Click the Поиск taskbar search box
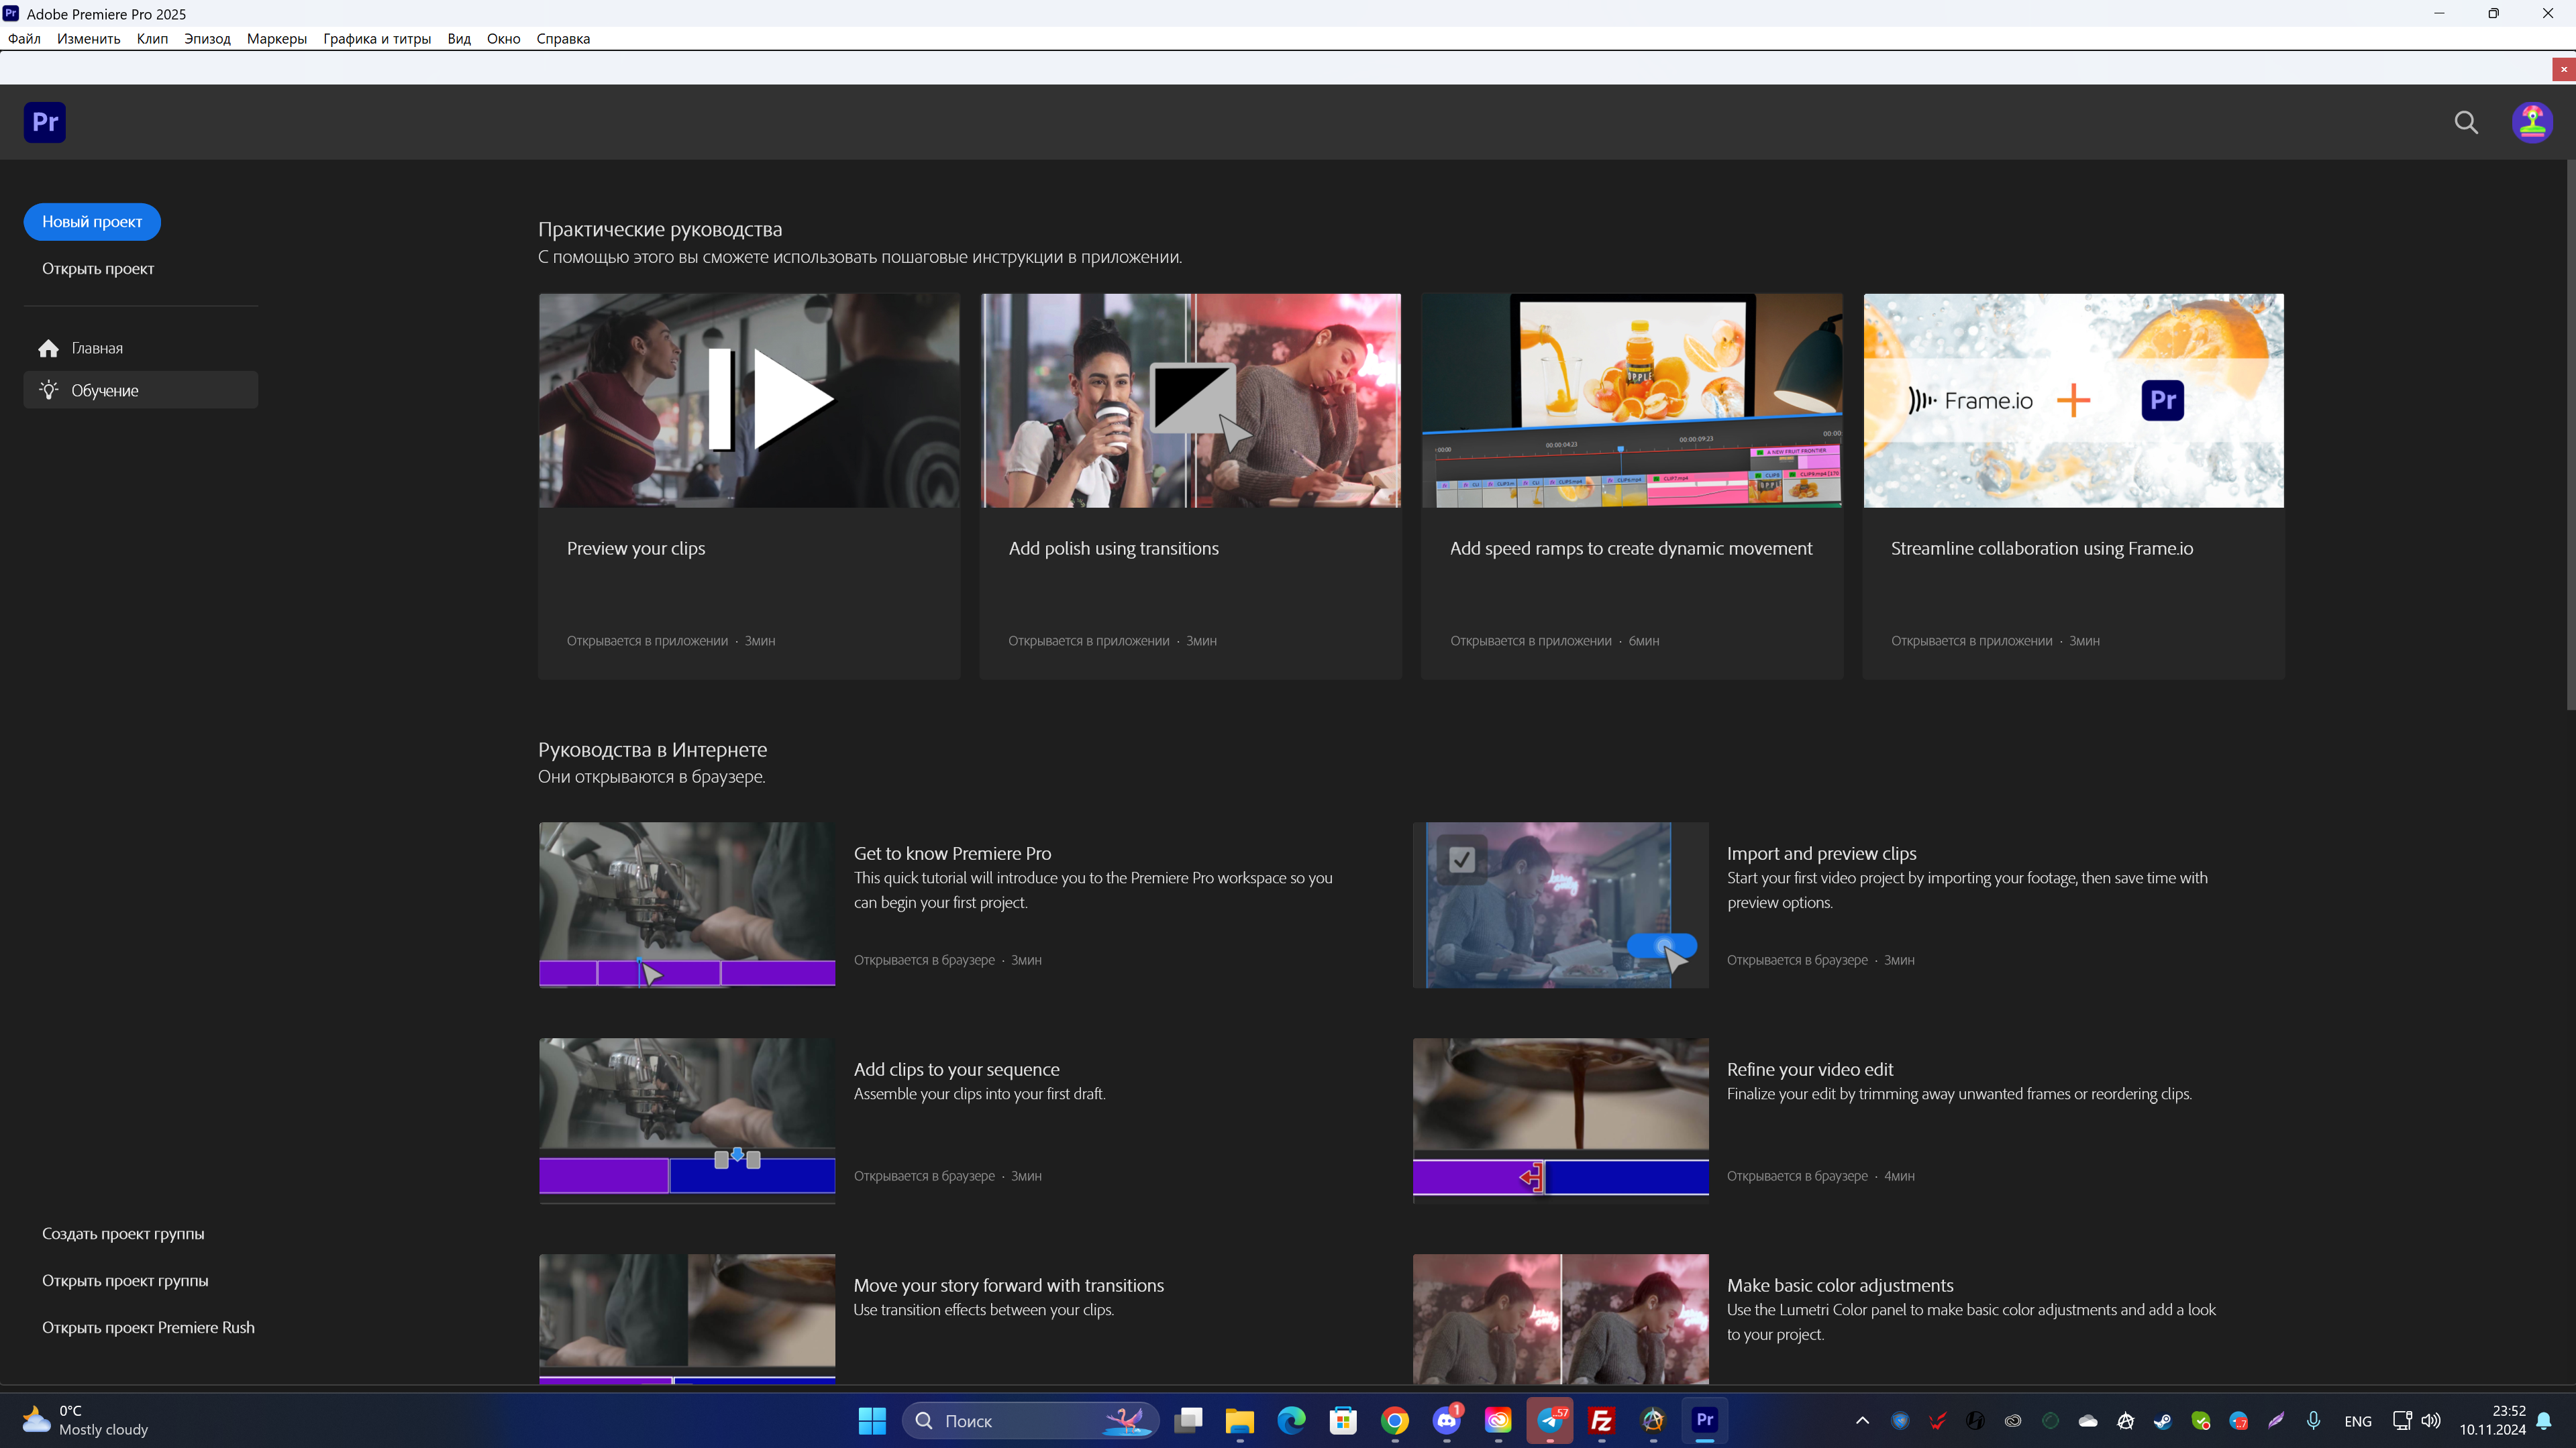 1030,1420
